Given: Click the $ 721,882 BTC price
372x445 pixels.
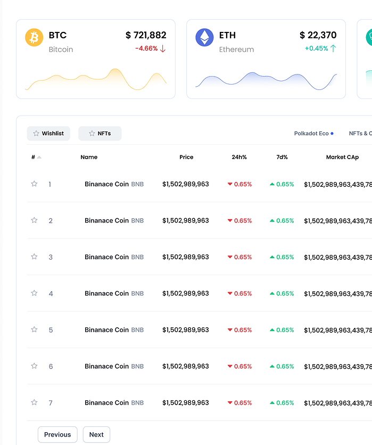Looking at the screenshot, I should point(146,35).
